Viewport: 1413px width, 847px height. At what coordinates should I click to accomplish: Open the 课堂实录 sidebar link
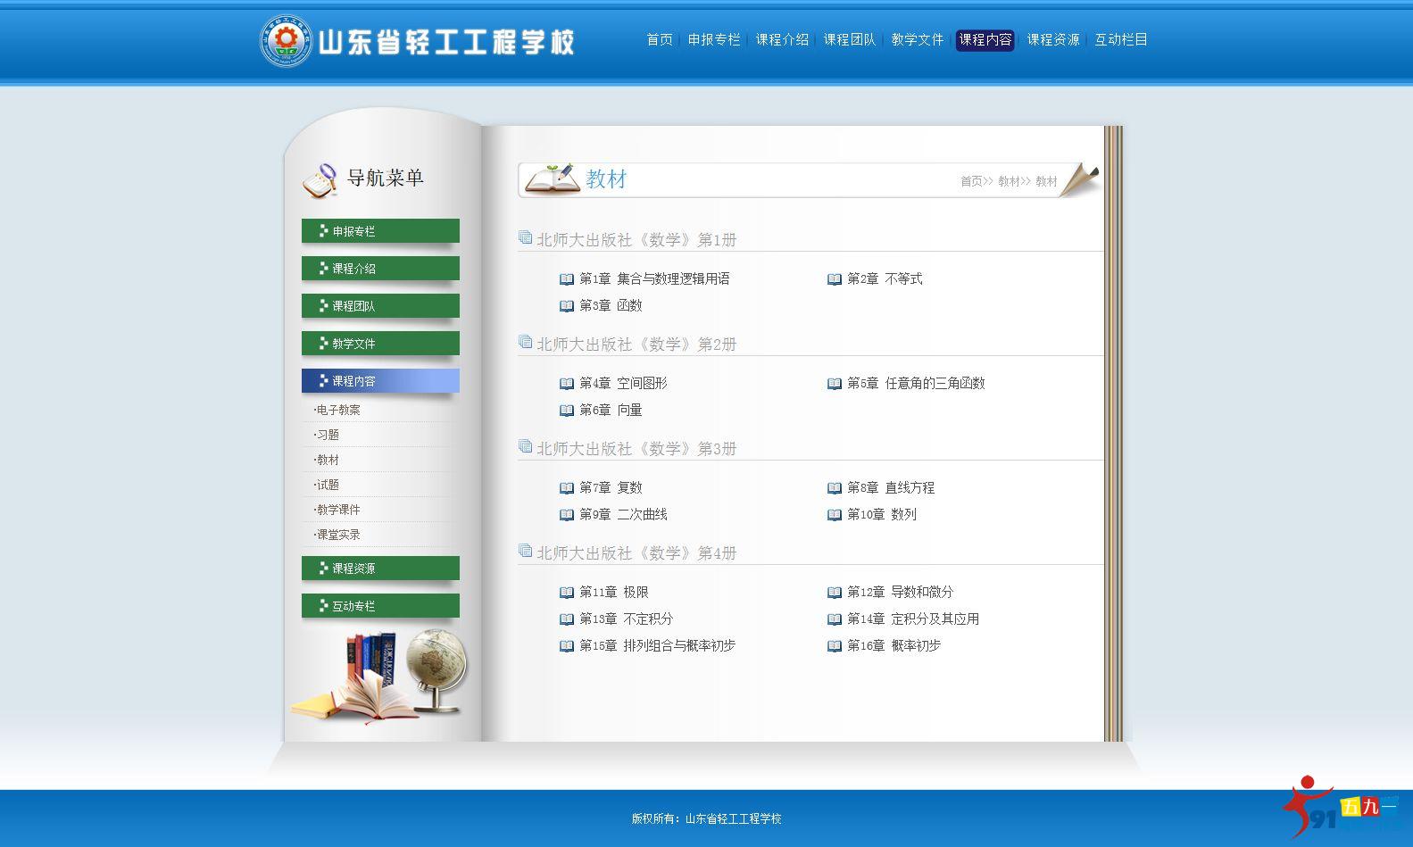pyautogui.click(x=338, y=536)
